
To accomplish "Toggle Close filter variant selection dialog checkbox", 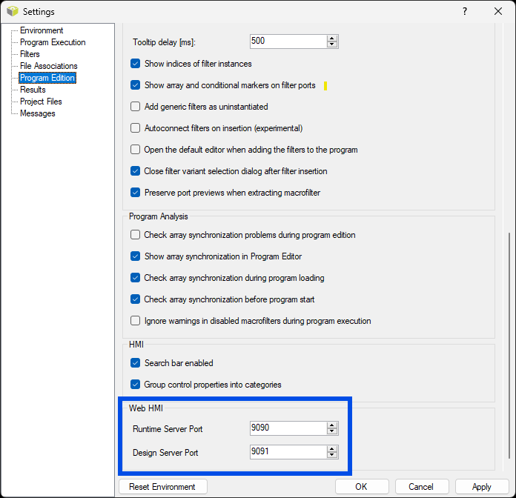I will click(x=135, y=171).
